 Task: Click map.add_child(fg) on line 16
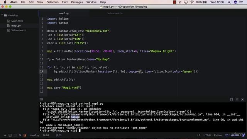tap(61, 80)
